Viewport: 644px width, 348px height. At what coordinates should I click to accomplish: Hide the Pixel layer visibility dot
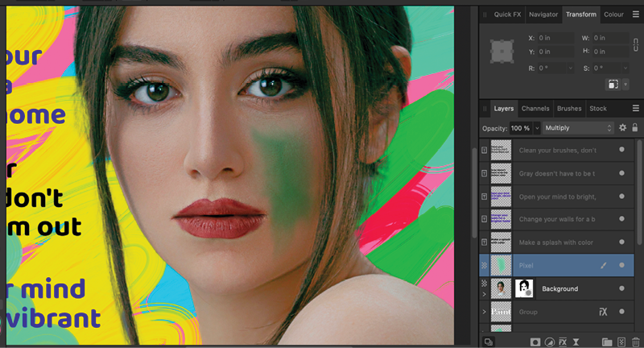(621, 265)
